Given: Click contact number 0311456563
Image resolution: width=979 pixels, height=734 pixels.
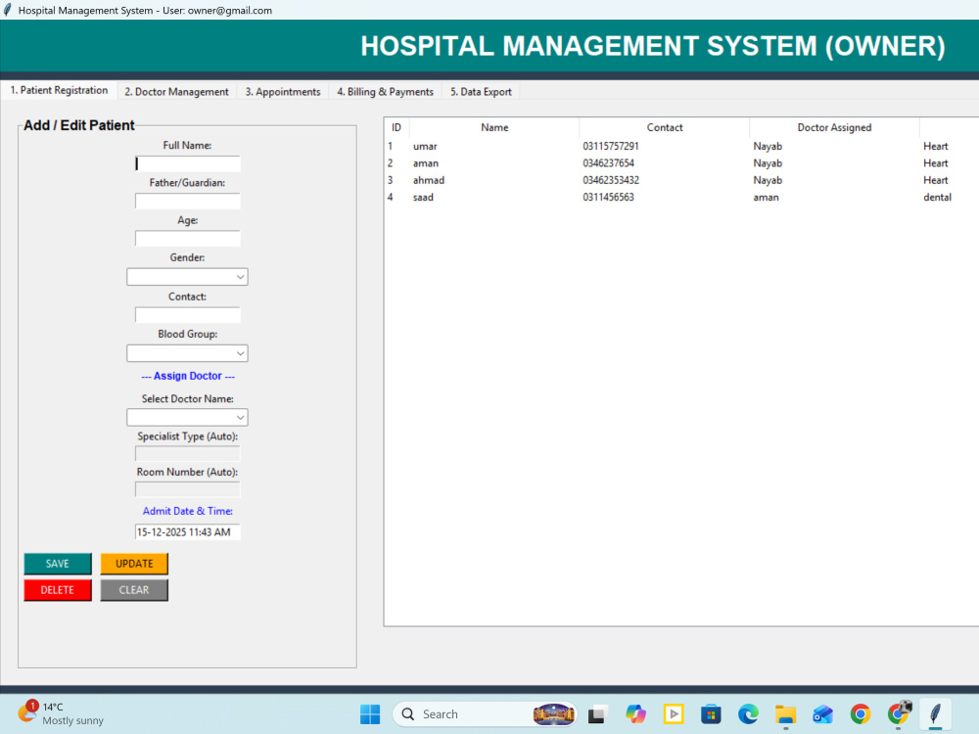Looking at the screenshot, I should [x=608, y=197].
